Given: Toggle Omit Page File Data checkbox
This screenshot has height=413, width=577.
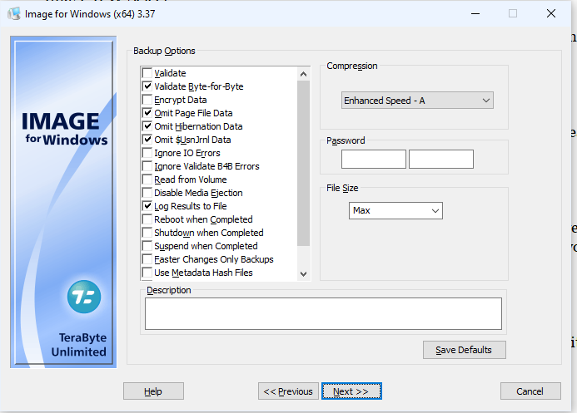Looking at the screenshot, I should [147, 113].
